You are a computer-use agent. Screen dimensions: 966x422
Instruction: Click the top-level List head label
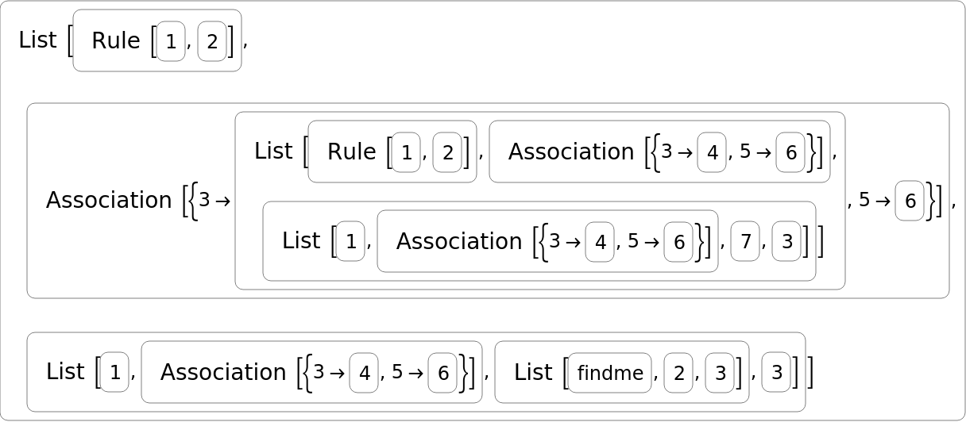pyautogui.click(x=37, y=40)
